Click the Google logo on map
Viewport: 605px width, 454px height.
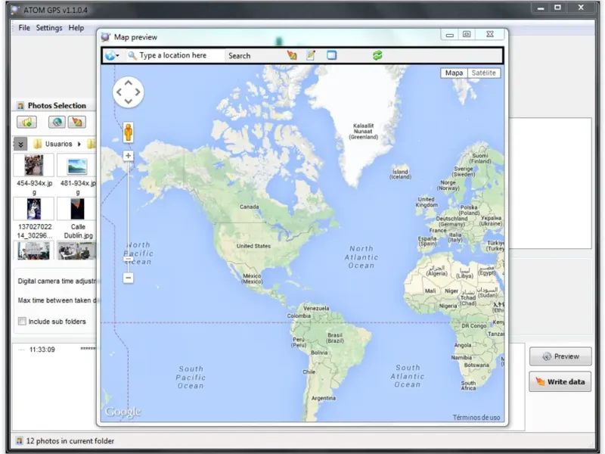[123, 412]
